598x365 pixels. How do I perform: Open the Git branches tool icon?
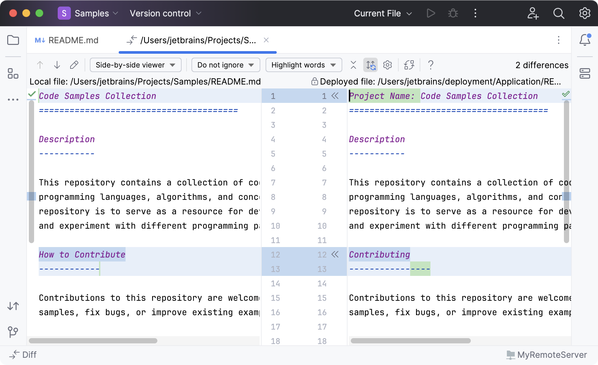pos(13,332)
